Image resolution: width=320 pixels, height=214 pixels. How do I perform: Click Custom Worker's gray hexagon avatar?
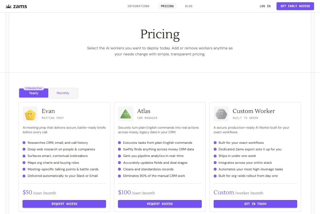click(x=221, y=114)
